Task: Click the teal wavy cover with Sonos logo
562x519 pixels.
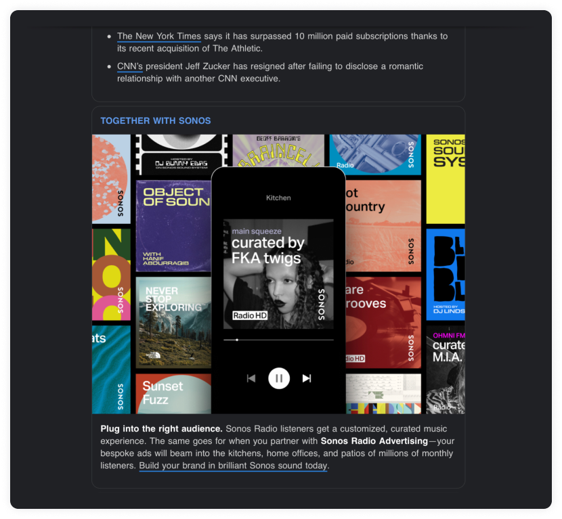Action: [x=111, y=369]
